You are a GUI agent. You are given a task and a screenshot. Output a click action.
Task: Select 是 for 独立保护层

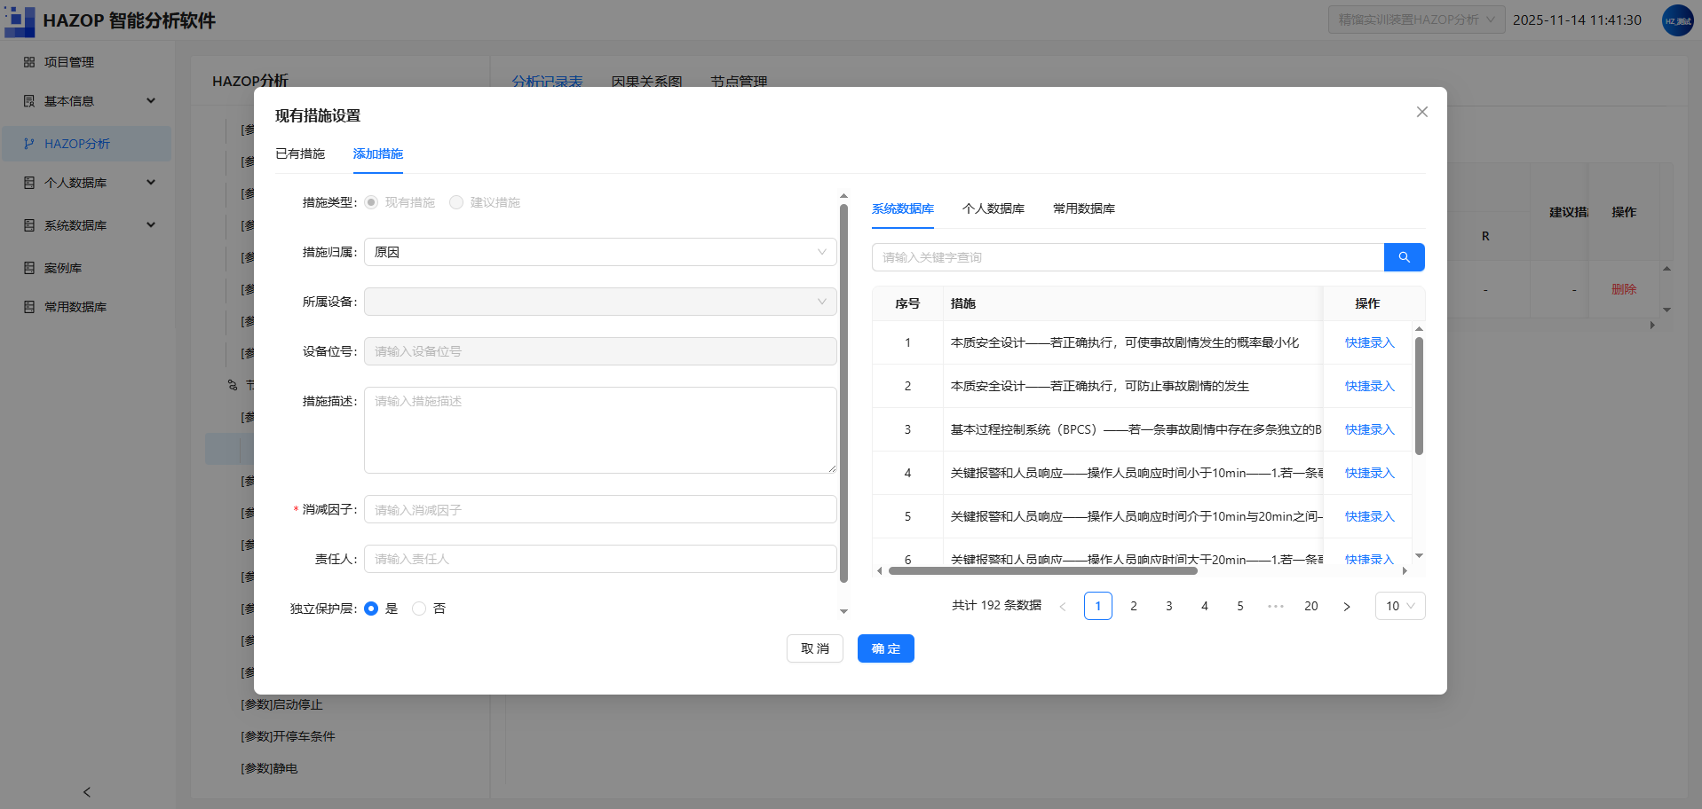point(371,609)
